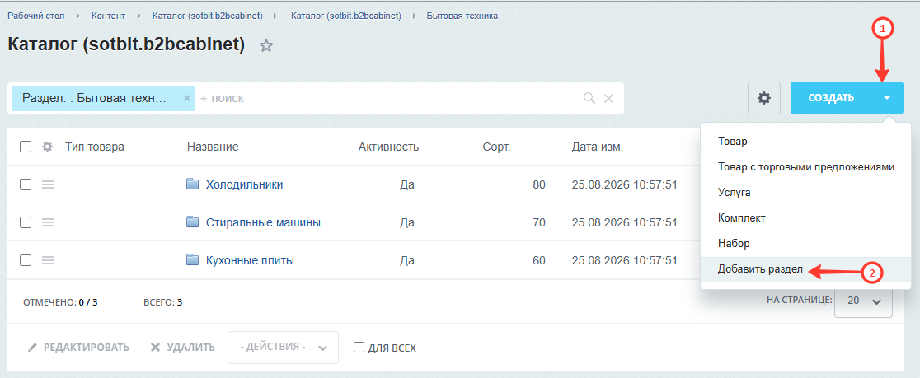The width and height of the screenshot is (920, 378).
Task: Click sort value 70 in Стиральные машины row
Action: coord(539,222)
